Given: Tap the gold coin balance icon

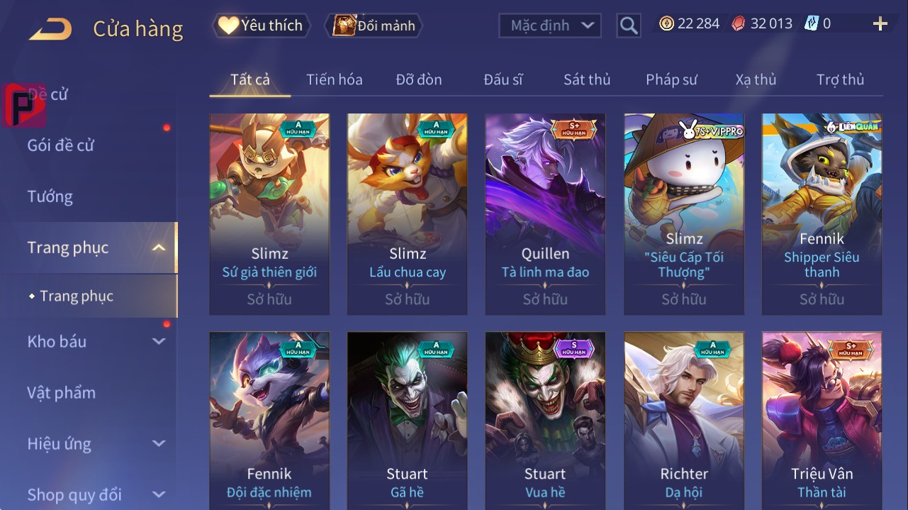Looking at the screenshot, I should pyautogui.click(x=666, y=24).
